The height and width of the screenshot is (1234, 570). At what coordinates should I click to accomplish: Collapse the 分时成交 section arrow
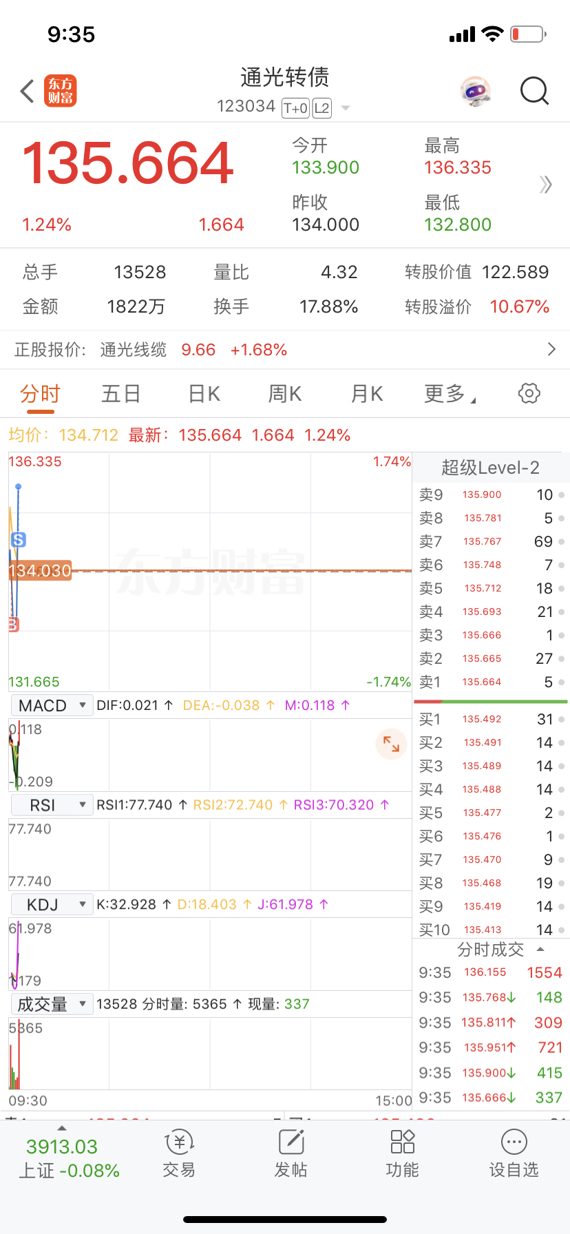click(x=540, y=950)
